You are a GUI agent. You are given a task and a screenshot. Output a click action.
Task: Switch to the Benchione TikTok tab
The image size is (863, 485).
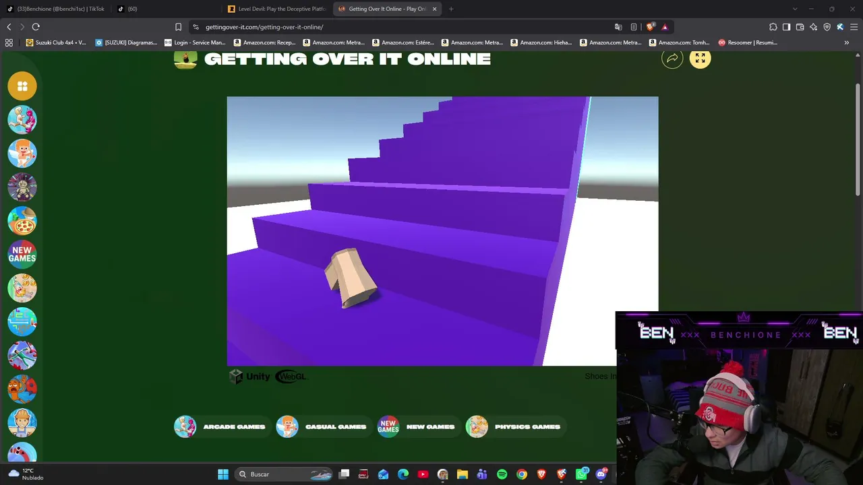click(56, 9)
